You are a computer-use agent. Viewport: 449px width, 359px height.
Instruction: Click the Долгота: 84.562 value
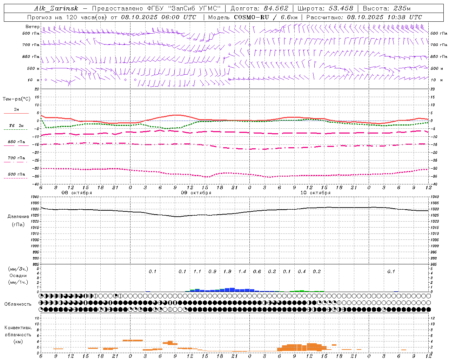point(259,8)
